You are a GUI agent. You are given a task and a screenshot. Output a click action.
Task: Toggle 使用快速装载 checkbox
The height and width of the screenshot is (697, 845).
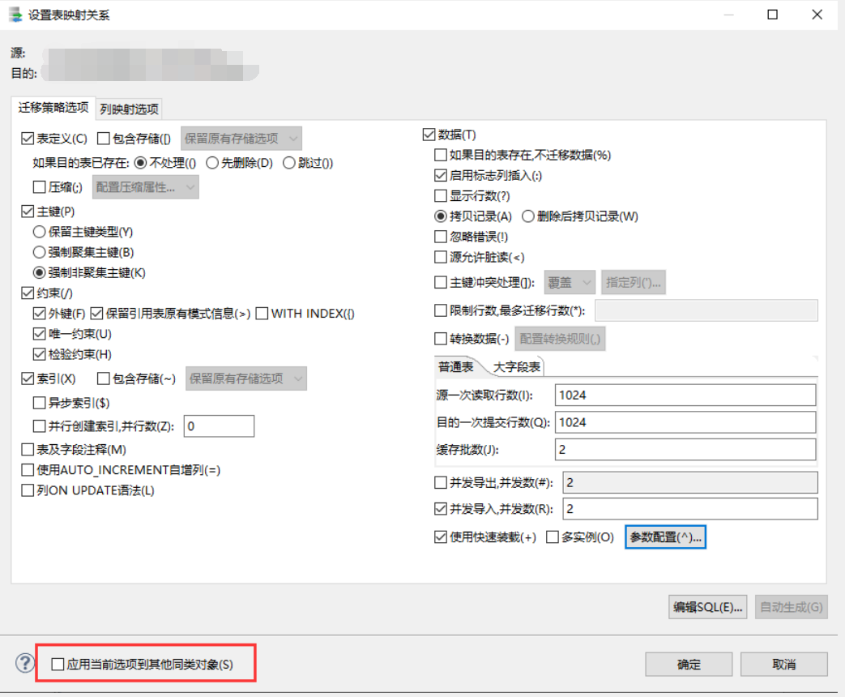pyautogui.click(x=441, y=537)
